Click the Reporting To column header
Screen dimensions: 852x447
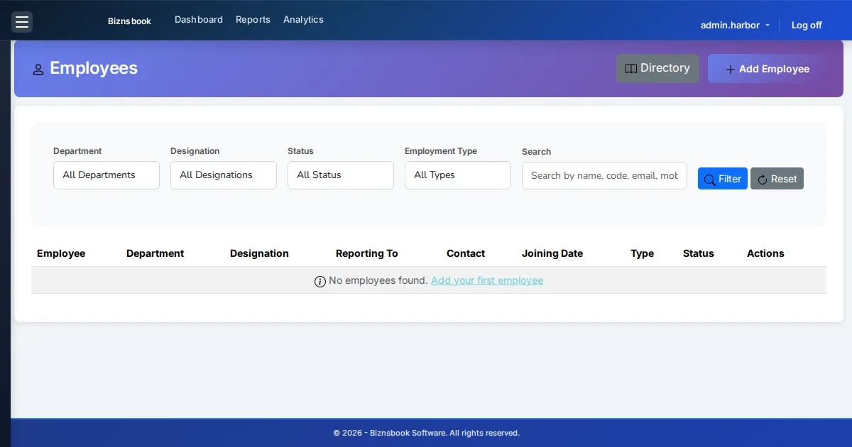pyautogui.click(x=367, y=253)
